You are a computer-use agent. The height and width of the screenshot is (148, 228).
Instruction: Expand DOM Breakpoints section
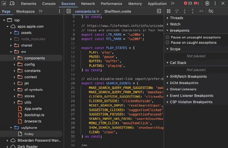click(x=168, y=83)
